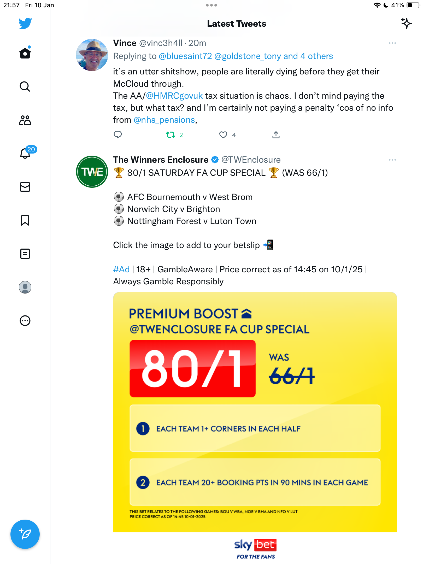Open more options on Winners Enclosure tweet
Viewport: 423px width, 564px height.
[x=392, y=160]
